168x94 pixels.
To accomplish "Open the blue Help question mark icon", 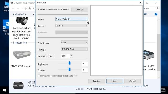I will (x=156, y=14).
